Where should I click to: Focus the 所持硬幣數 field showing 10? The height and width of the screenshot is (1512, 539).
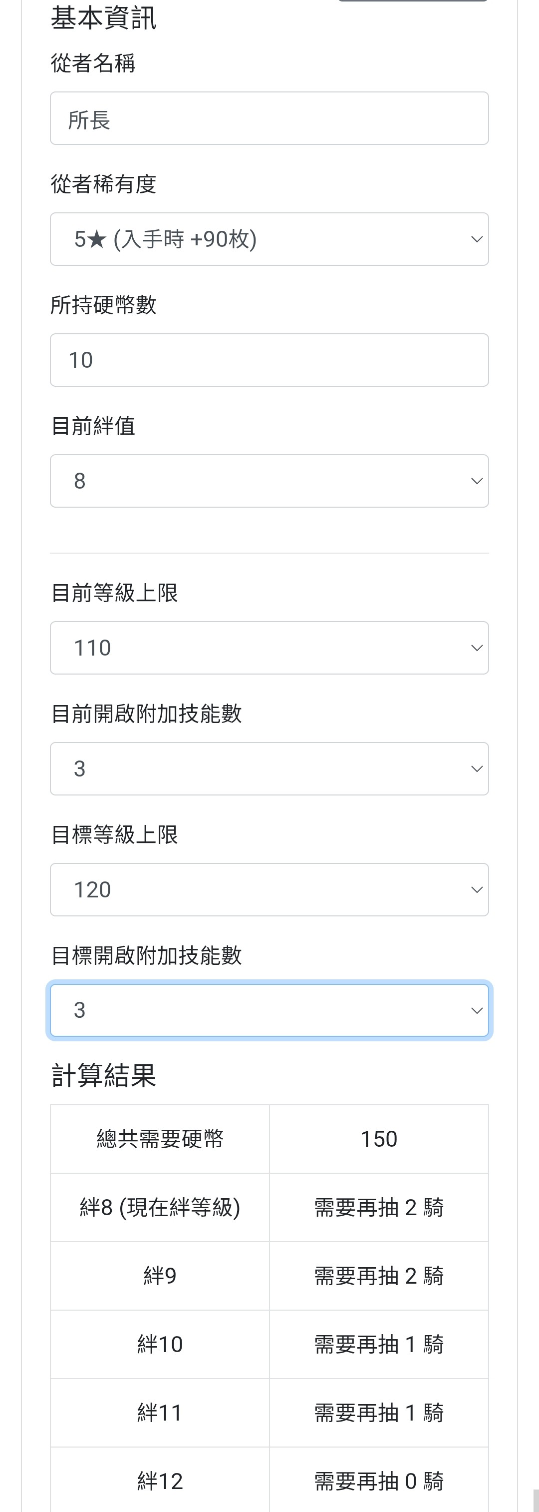(269, 360)
